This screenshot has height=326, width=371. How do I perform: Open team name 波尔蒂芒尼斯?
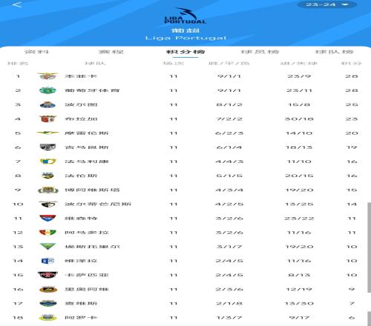point(98,204)
